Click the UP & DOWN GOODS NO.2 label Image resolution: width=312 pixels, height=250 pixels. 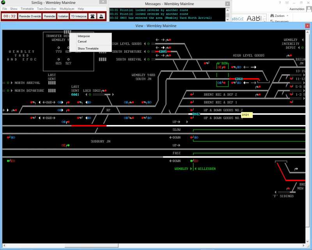click(x=223, y=110)
